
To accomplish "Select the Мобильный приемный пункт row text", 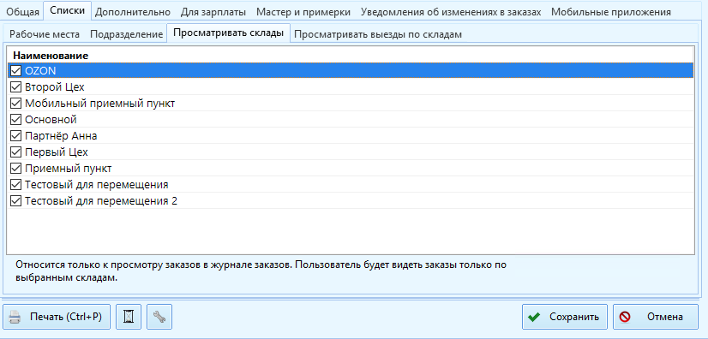I will point(99,104).
